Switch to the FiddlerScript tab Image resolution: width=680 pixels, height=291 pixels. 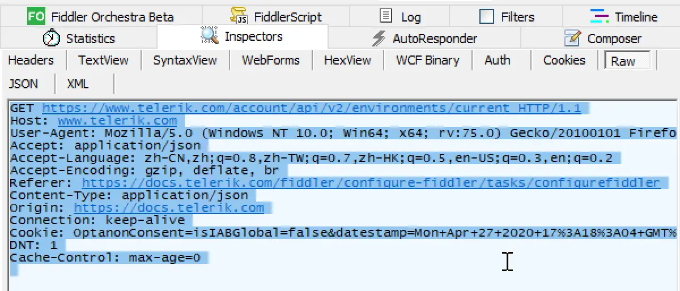coord(275,16)
